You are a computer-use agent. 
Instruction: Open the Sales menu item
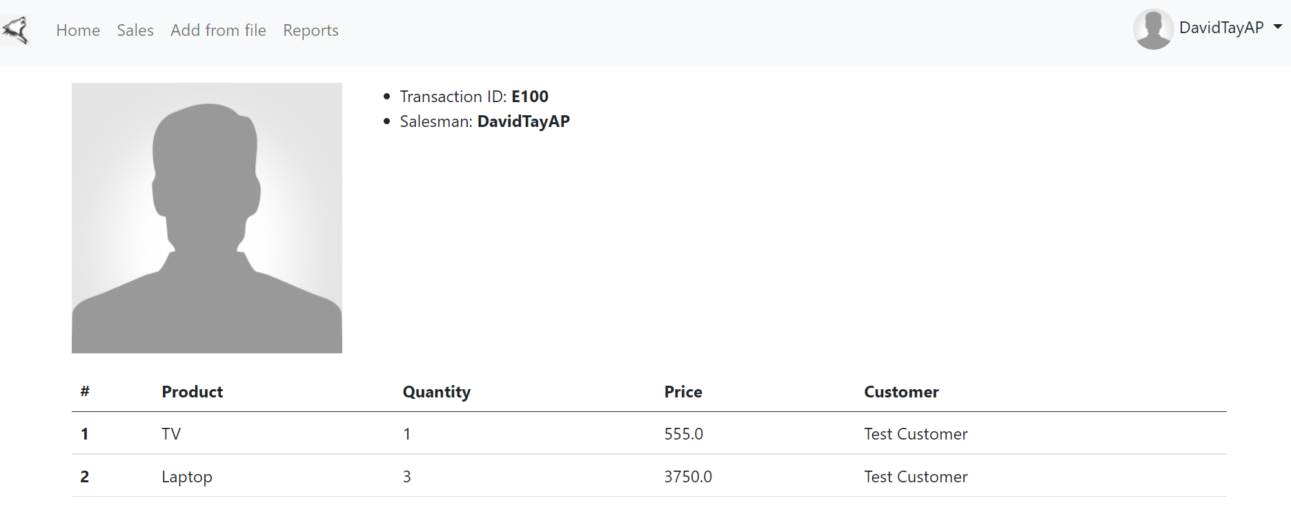(x=135, y=30)
